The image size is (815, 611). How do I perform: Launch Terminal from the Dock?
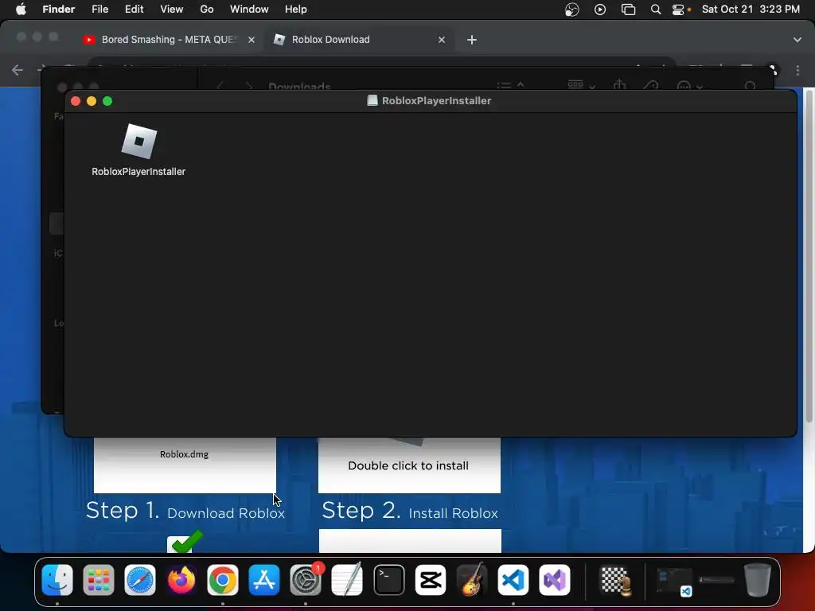(388, 580)
